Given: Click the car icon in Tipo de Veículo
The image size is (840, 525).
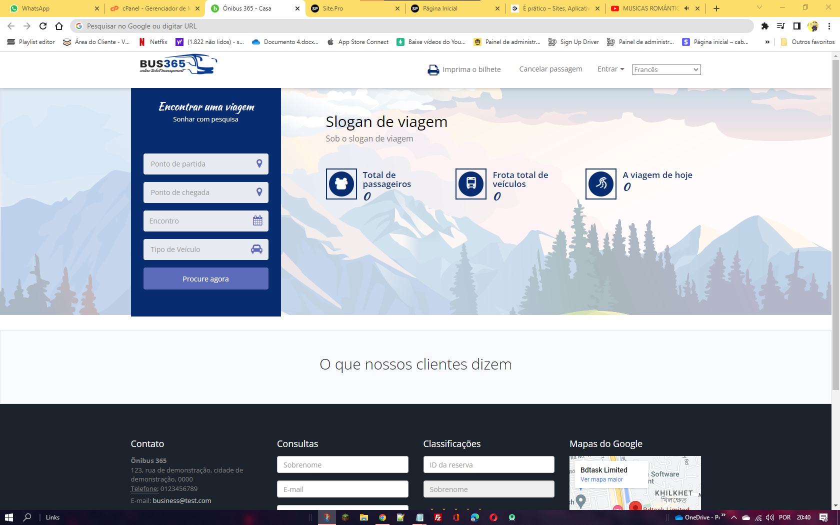Looking at the screenshot, I should click(x=256, y=249).
